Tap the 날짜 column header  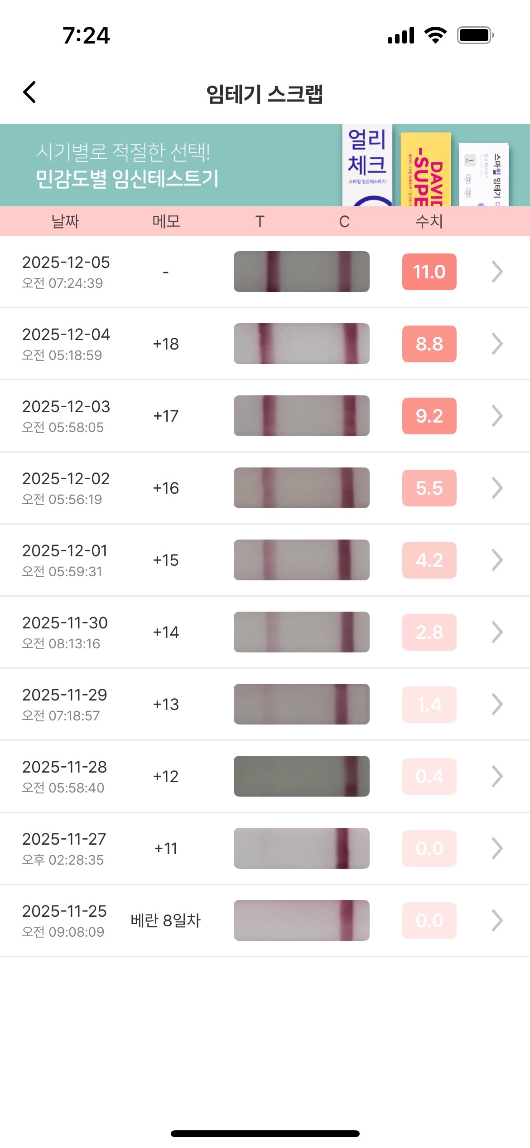[x=65, y=222]
